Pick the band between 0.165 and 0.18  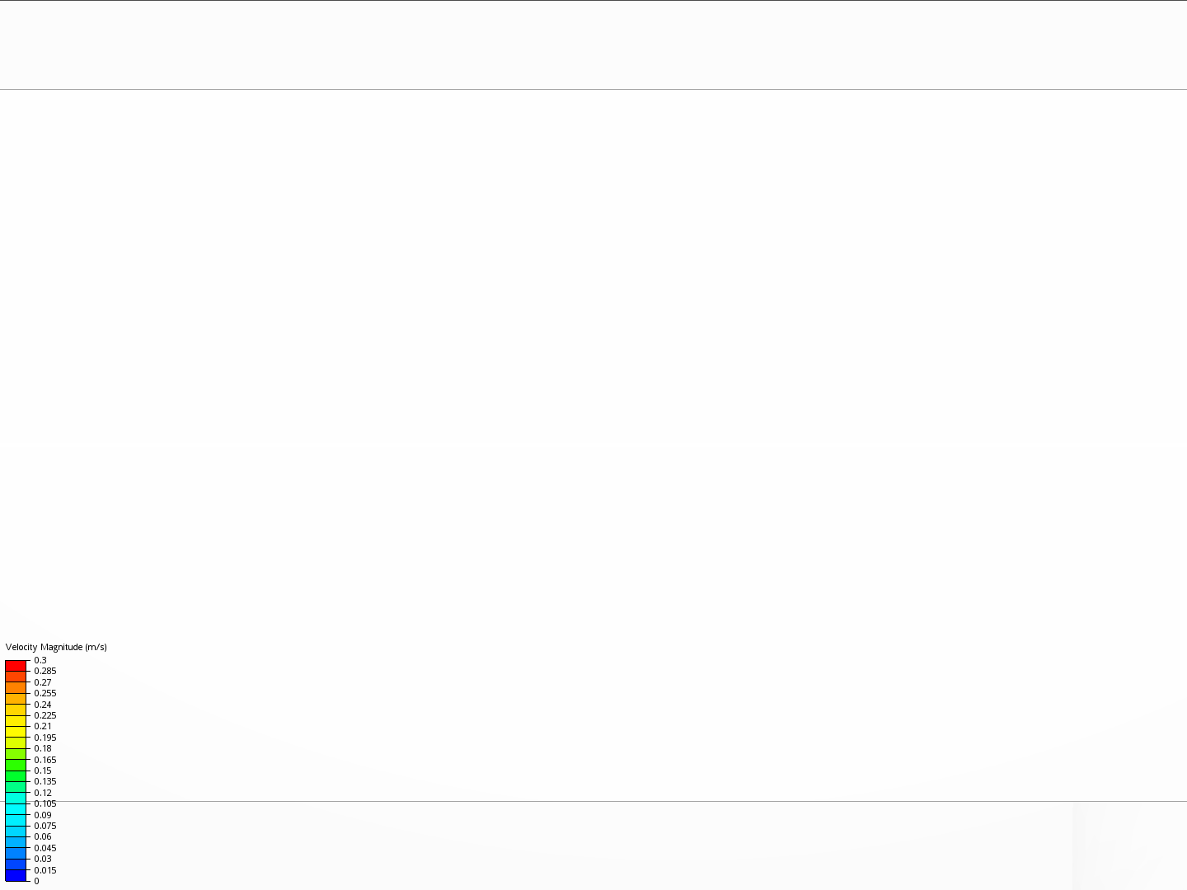click(16, 754)
